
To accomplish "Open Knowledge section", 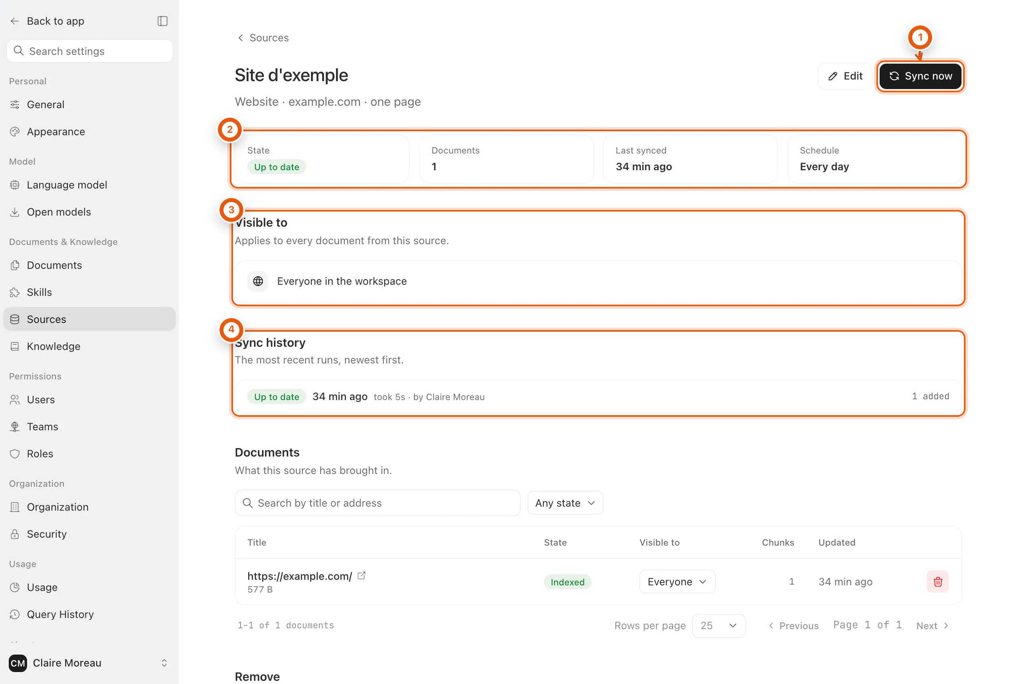I will tap(89, 346).
